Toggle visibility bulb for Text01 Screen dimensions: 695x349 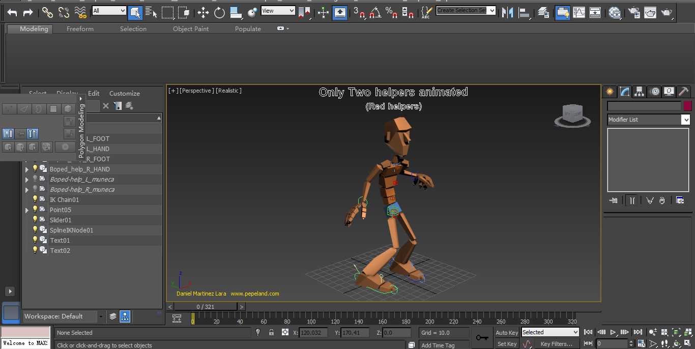coord(35,240)
